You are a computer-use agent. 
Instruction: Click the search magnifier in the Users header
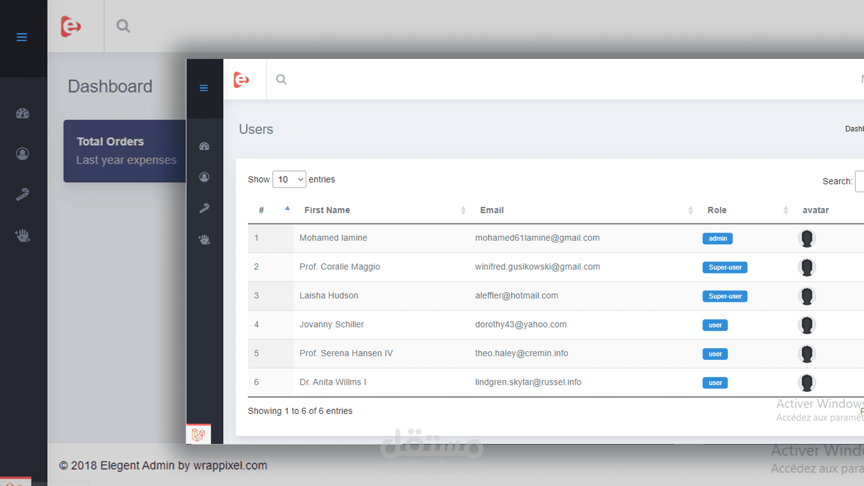(x=281, y=80)
